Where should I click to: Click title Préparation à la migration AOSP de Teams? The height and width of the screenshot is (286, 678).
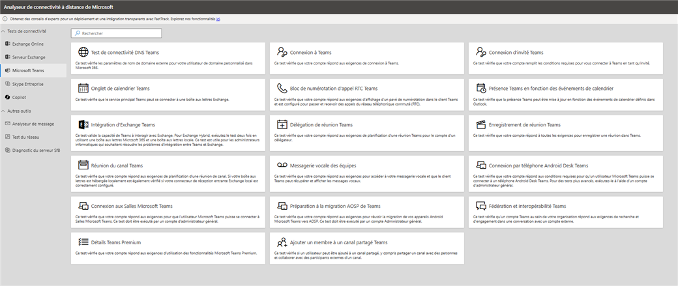pyautogui.click(x=335, y=206)
